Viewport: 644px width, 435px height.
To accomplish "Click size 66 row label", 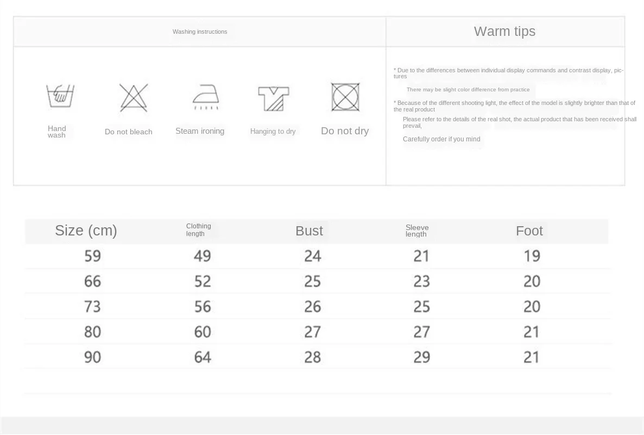I will point(92,281).
